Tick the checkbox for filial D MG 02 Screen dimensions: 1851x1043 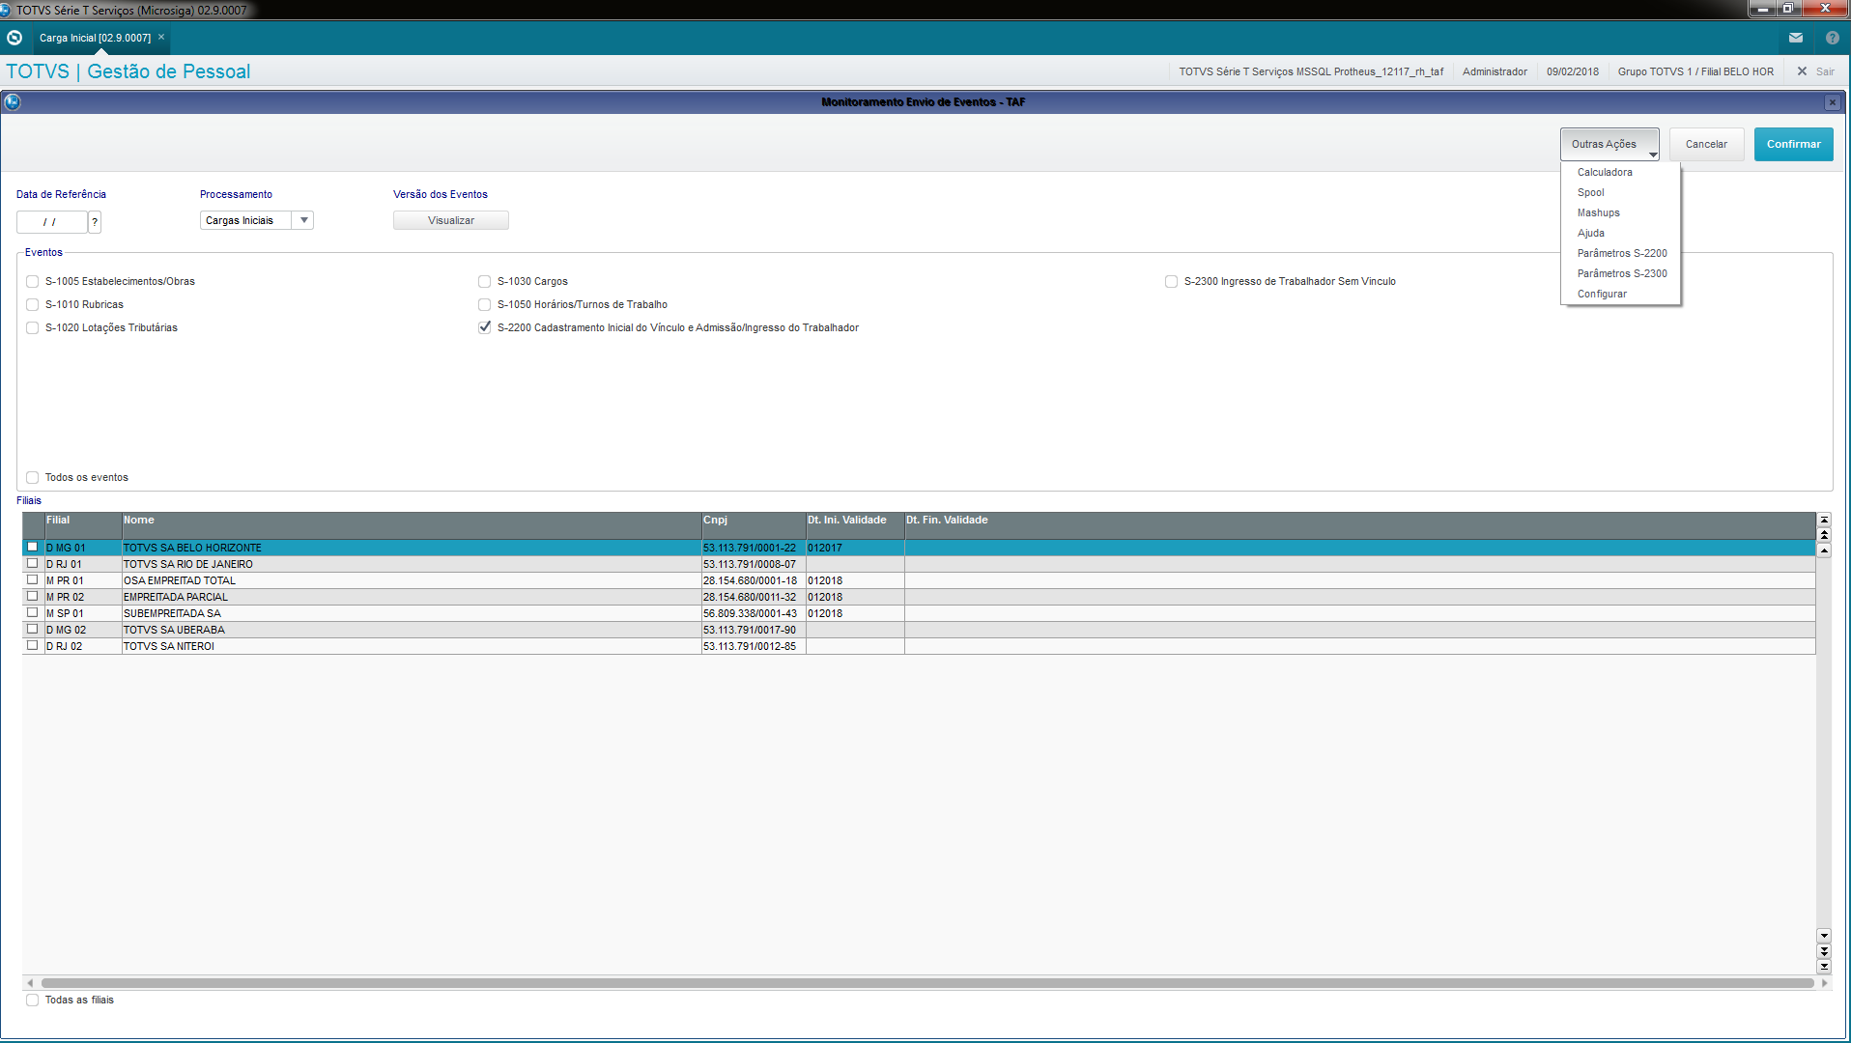pyautogui.click(x=33, y=630)
